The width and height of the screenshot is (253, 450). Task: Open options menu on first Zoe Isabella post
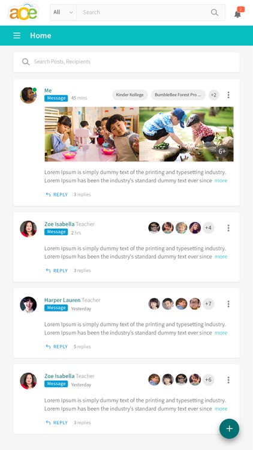[228, 228]
